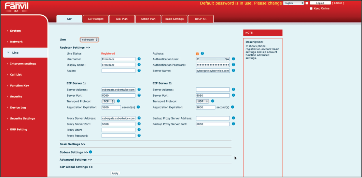
Task: Click help icon beside Realm field
Action: pyautogui.click(x=139, y=70)
